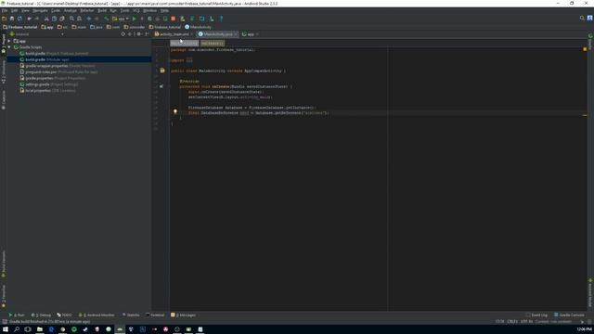Open the Edit menu
This screenshot has width=594, height=334.
click(x=15, y=10)
